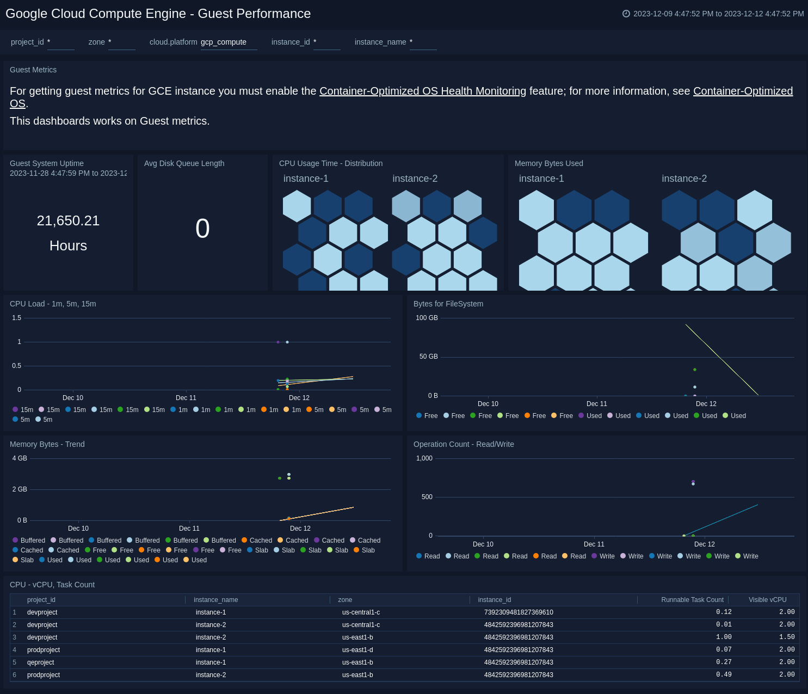Select the CPU - vCPU, Task Count panel title
Screen dimensions: 808x694
[x=52, y=585]
